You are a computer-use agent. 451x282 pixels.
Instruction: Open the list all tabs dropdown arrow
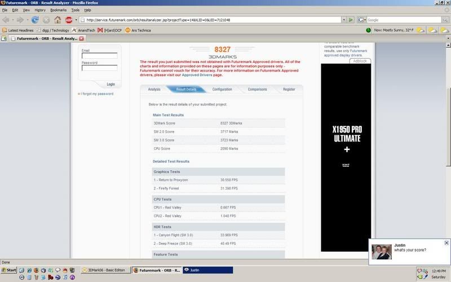click(x=448, y=38)
